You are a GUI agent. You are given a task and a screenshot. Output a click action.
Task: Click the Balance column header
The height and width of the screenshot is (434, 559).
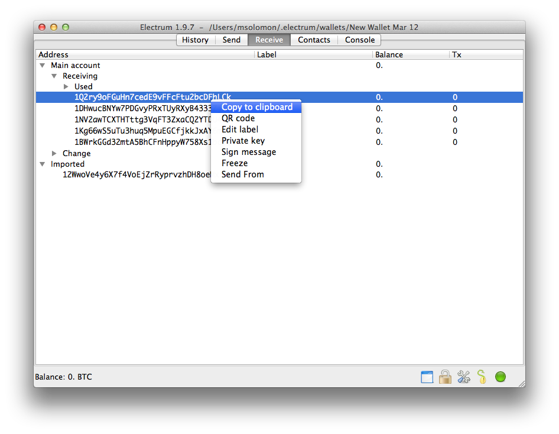pos(411,54)
